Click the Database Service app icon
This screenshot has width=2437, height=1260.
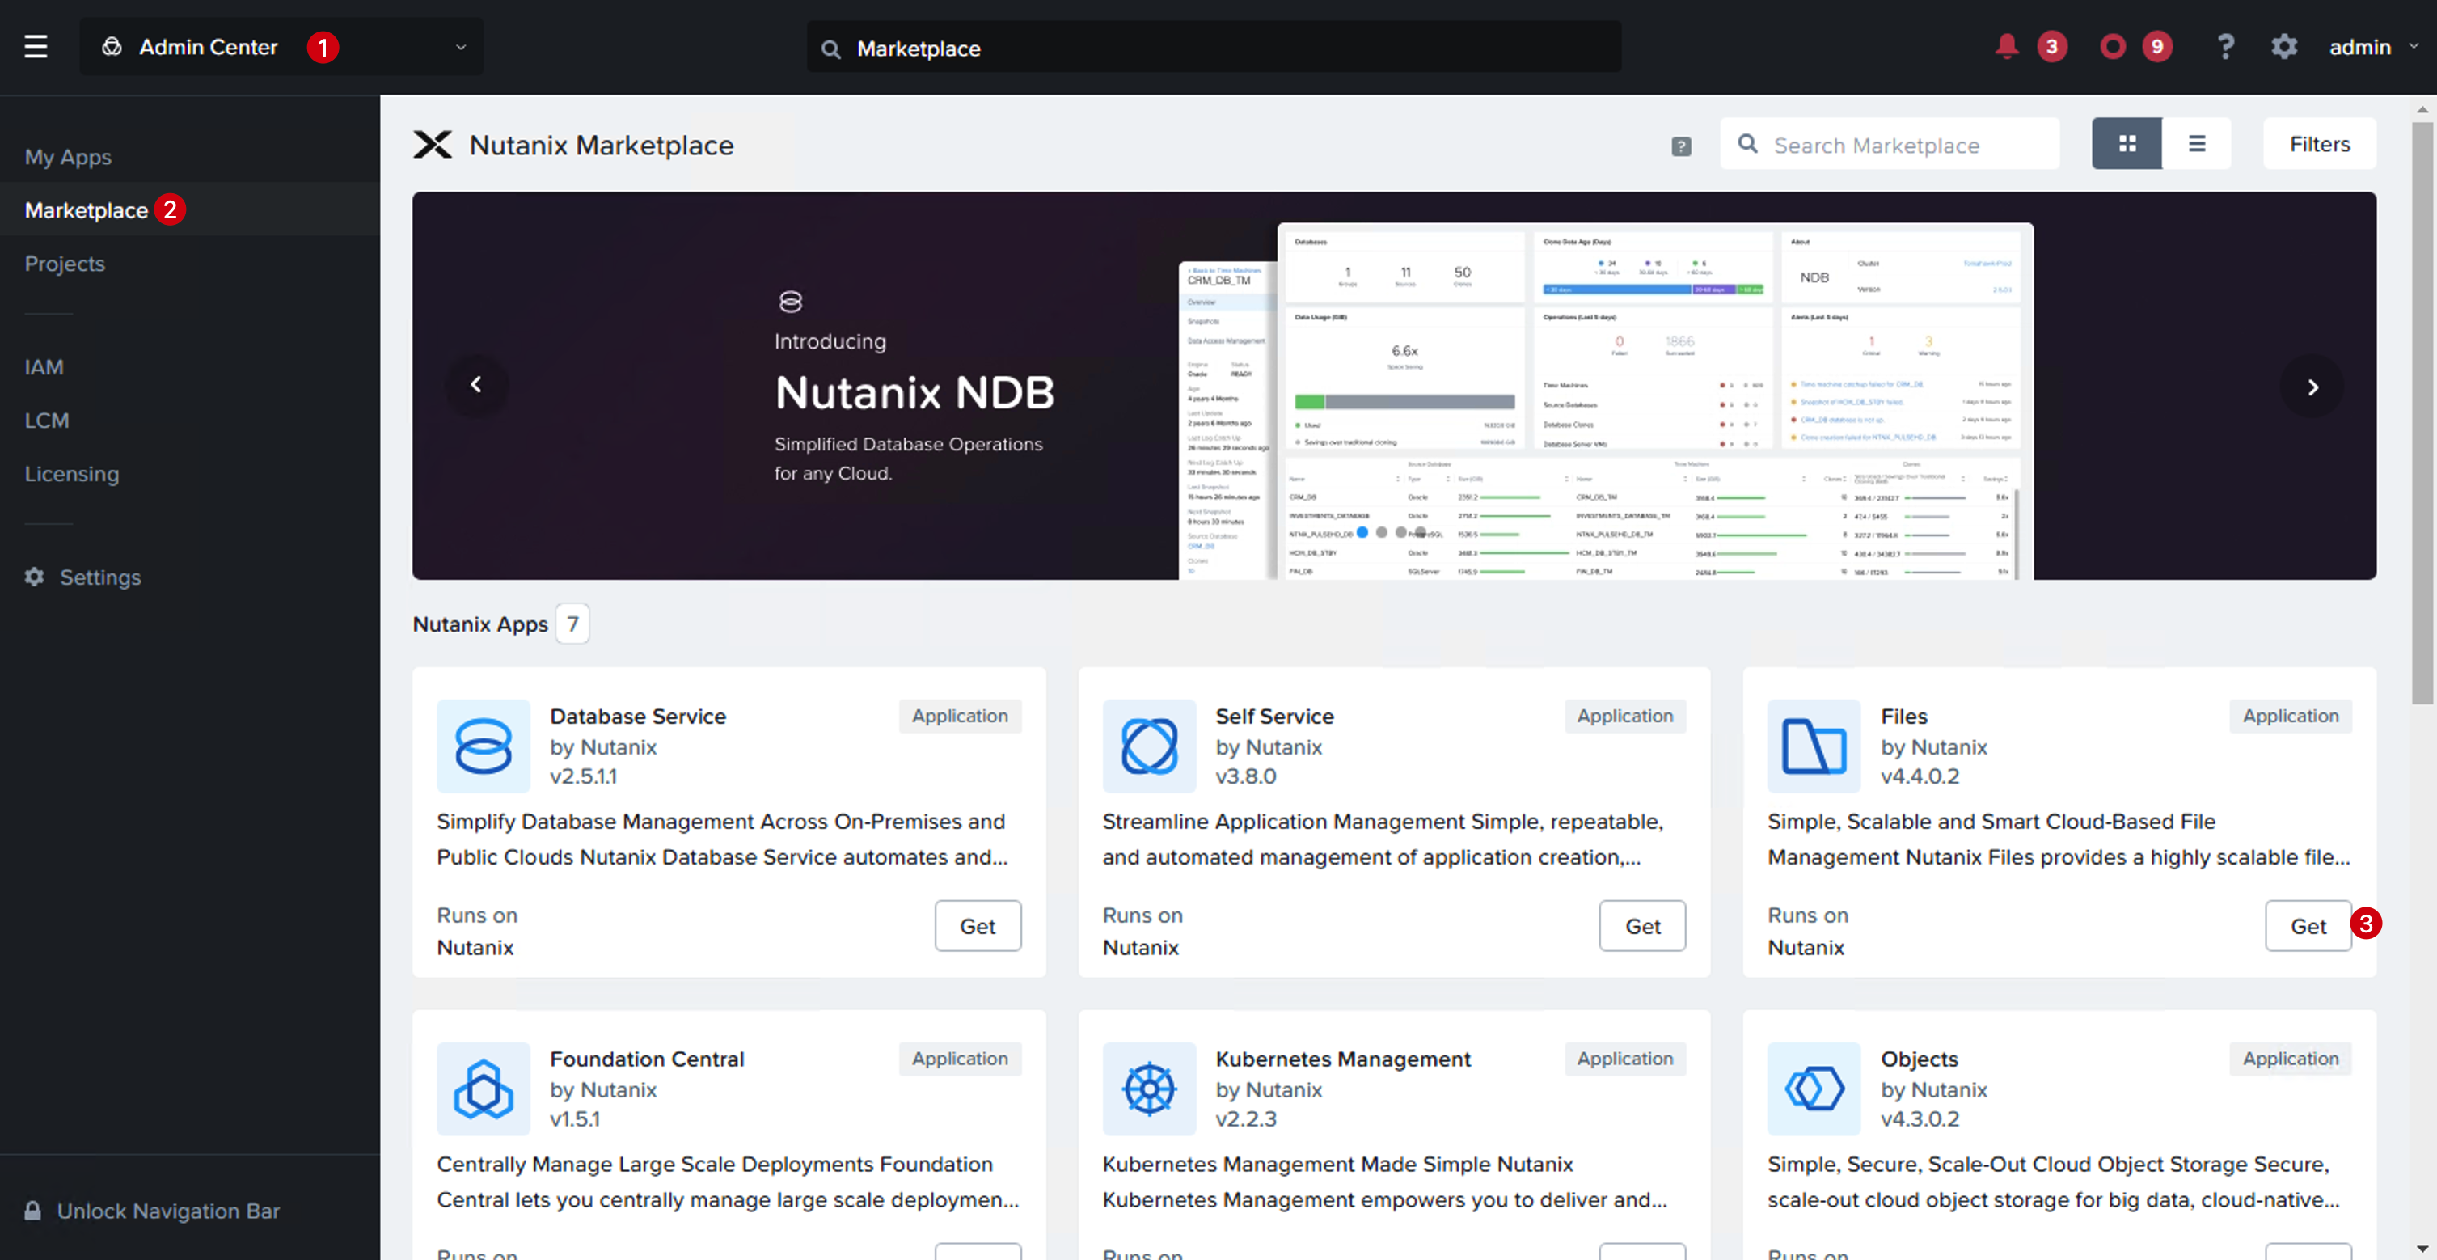point(484,746)
